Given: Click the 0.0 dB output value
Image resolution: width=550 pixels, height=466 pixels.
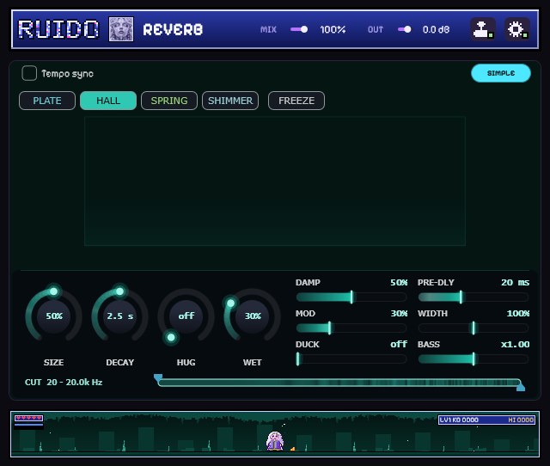Looking at the screenshot, I should coord(436,29).
